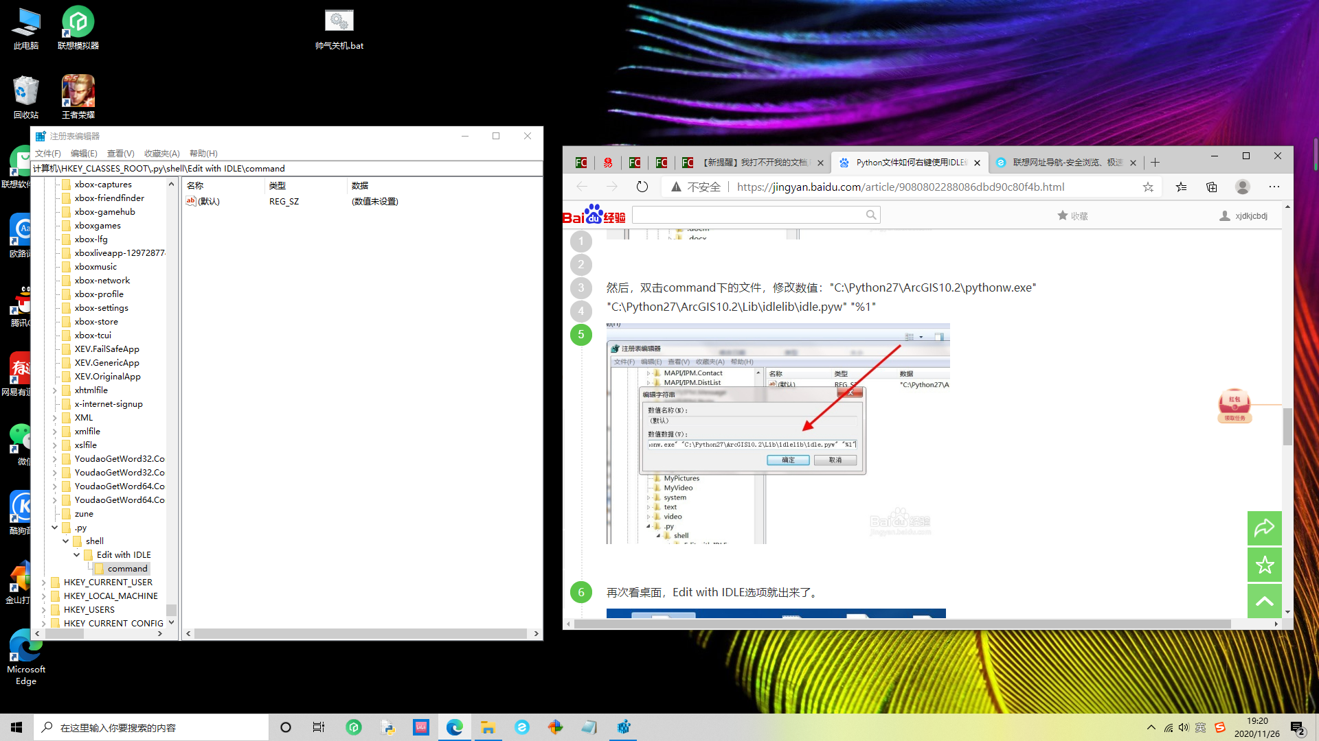Screen dimensions: 1319x741
Task: Click the Baidu Jingyan logo
Action: pyautogui.click(x=594, y=215)
